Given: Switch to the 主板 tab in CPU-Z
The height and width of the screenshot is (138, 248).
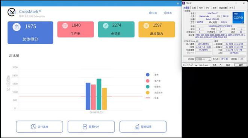Looking at the screenshot, I should click(x=194, y=8).
